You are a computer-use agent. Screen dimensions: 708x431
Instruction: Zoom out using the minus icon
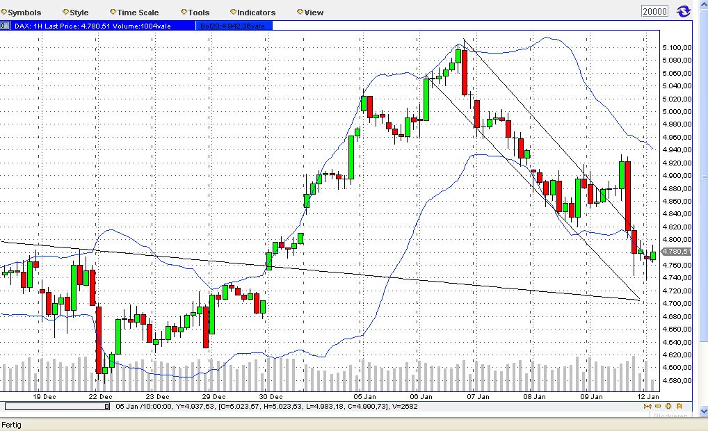[x=658, y=406]
